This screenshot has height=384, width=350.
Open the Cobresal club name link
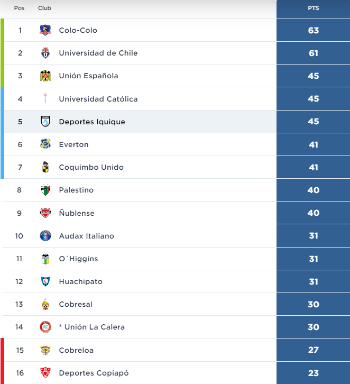click(76, 304)
